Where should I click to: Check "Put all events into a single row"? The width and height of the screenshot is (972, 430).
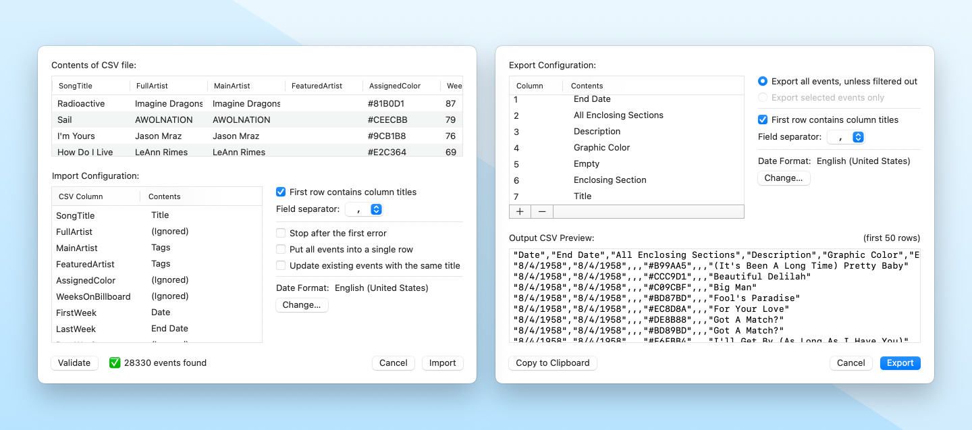coord(281,248)
